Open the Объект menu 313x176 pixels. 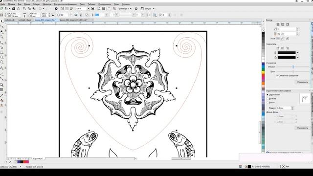tap(36, 4)
